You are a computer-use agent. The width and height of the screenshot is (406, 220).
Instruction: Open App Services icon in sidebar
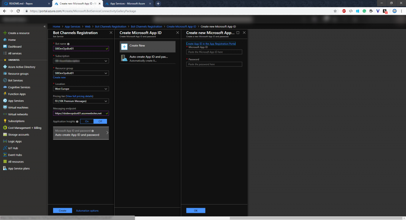[5, 100]
